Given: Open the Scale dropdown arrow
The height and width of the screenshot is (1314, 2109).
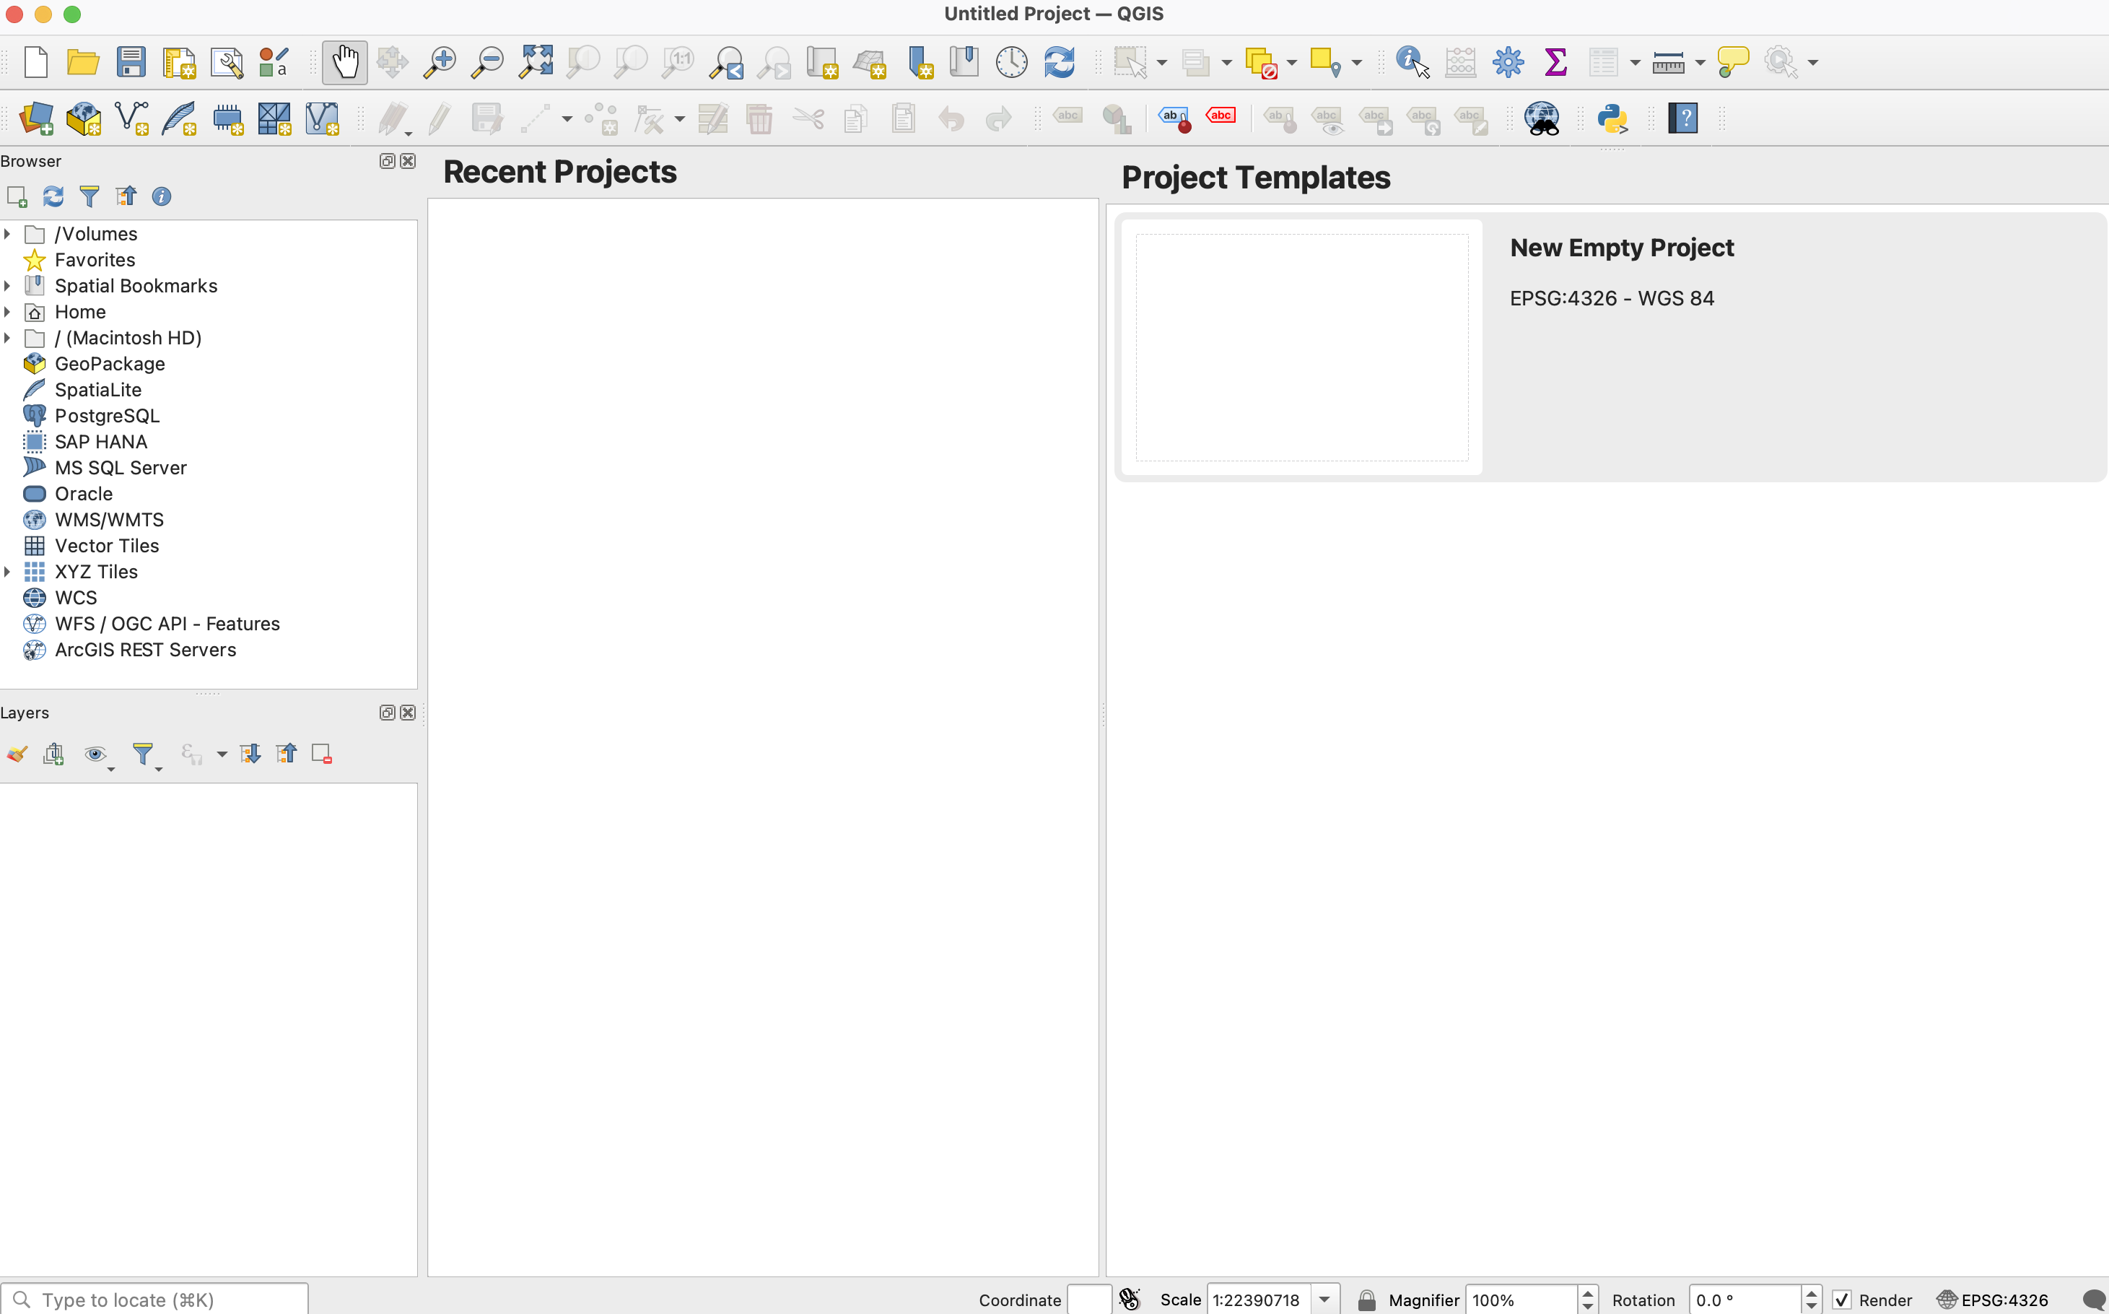Looking at the screenshot, I should tap(1324, 1300).
